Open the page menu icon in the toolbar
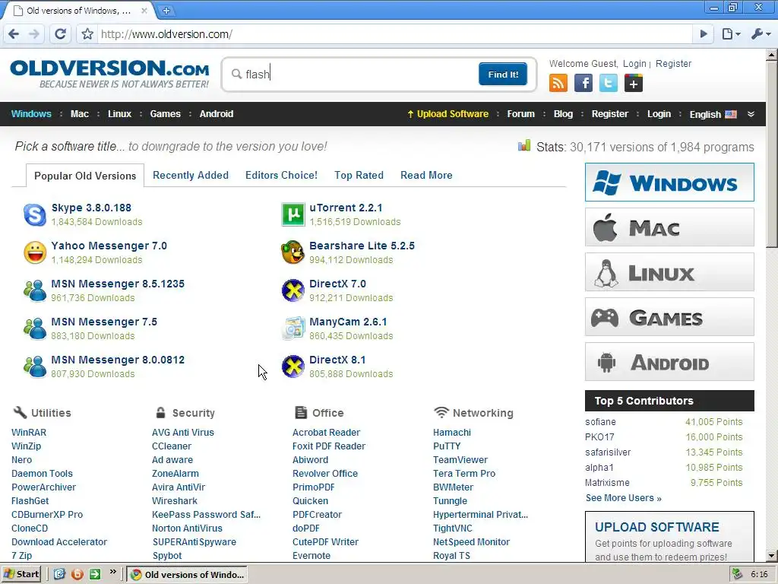778x584 pixels. 731,33
